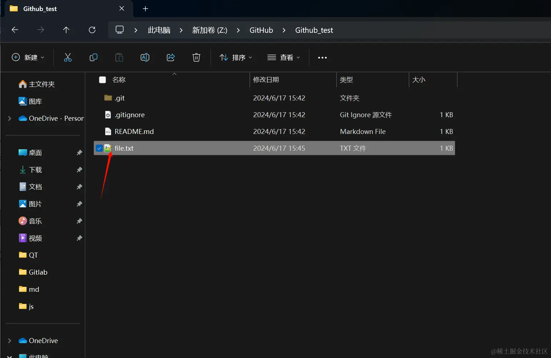
Task: Sort by 类型 column header
Action: pos(346,80)
